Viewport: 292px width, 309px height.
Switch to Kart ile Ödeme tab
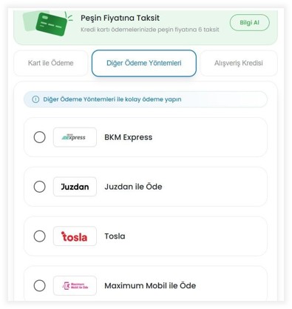51,63
